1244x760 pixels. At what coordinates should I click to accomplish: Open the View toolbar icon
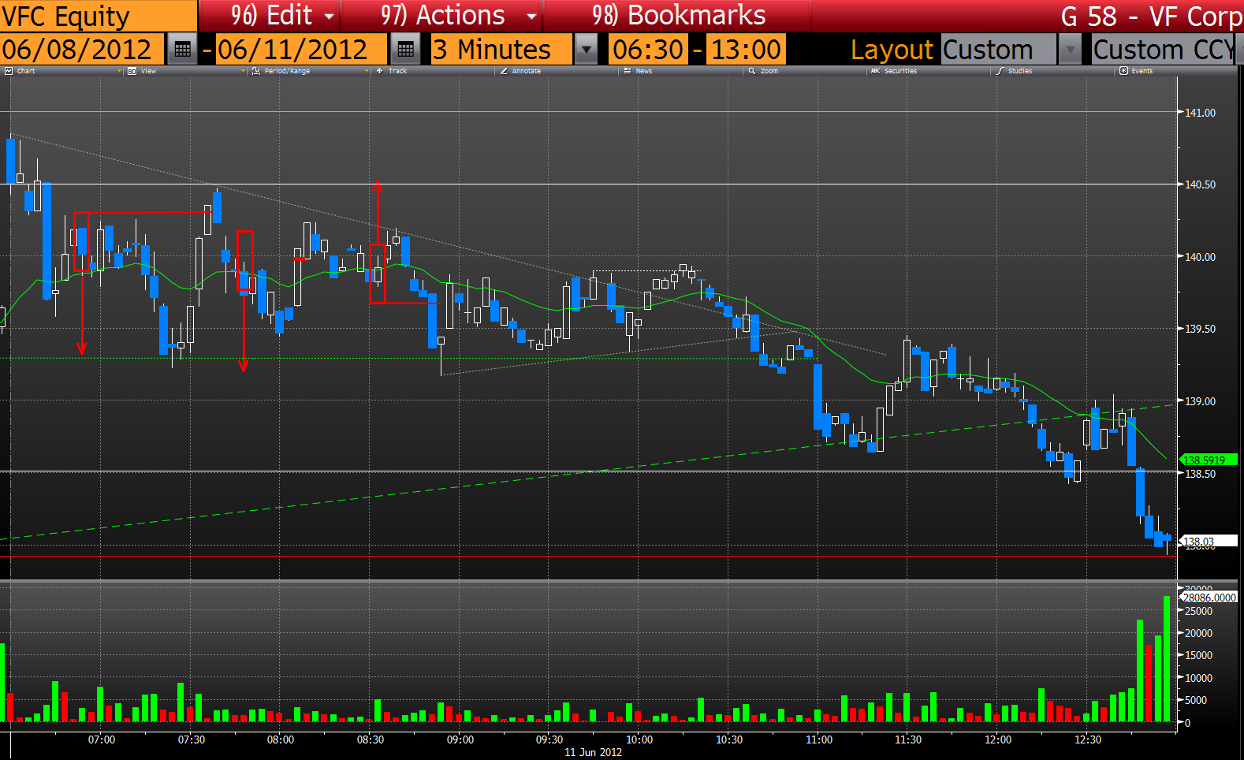132,71
